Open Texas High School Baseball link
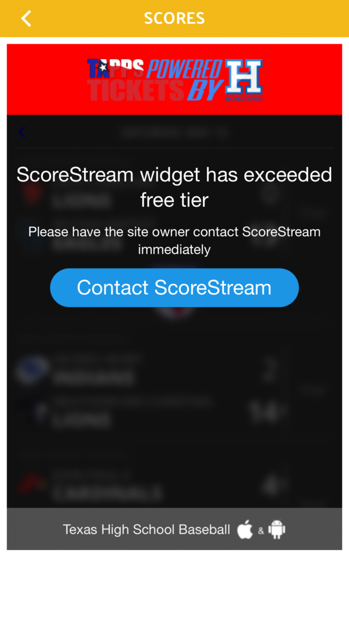349x621 pixels. [147, 530]
